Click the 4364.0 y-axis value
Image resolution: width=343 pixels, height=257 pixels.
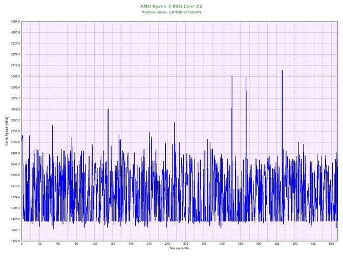(15, 22)
